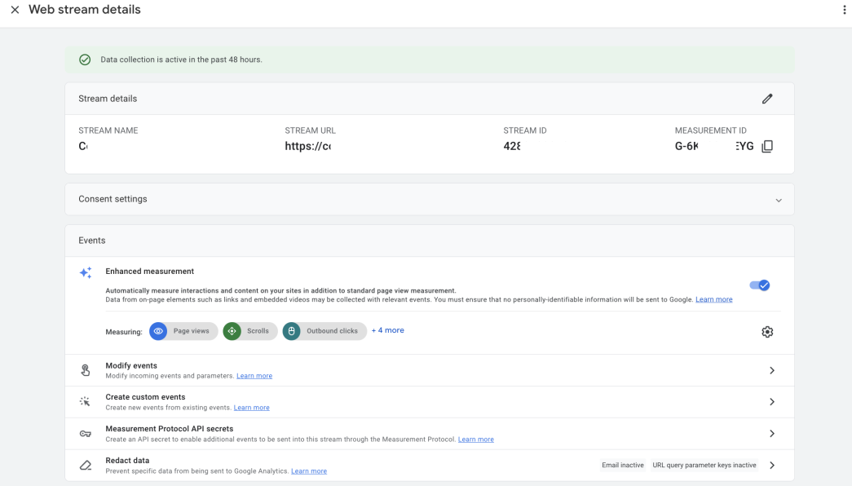Open Learn more under Create custom events
This screenshot has height=486, width=852.
tap(252, 408)
